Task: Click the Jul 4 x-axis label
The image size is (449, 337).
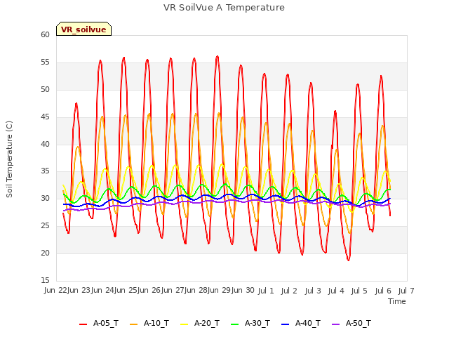Action: click(x=336, y=291)
